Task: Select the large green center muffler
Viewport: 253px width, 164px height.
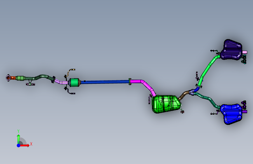Action: click(166, 104)
